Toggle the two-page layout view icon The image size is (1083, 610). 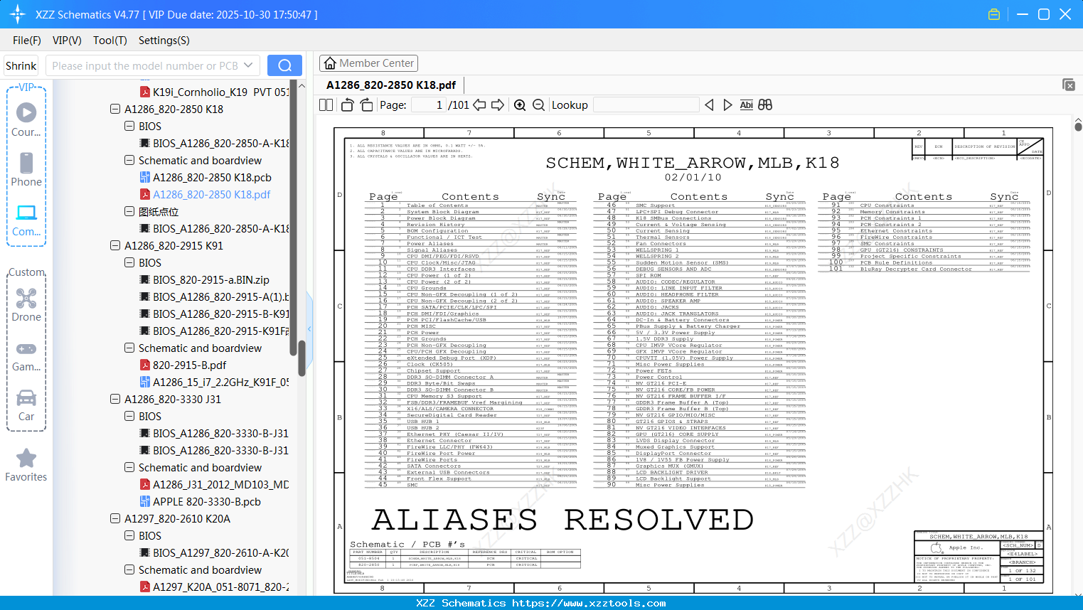pyautogui.click(x=326, y=105)
